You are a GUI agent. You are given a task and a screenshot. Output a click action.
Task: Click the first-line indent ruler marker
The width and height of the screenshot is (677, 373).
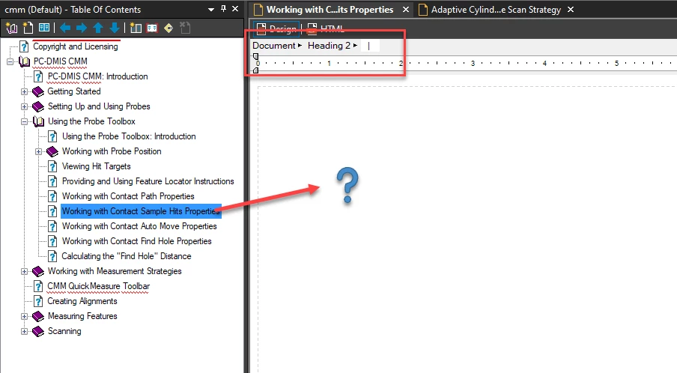coord(255,56)
